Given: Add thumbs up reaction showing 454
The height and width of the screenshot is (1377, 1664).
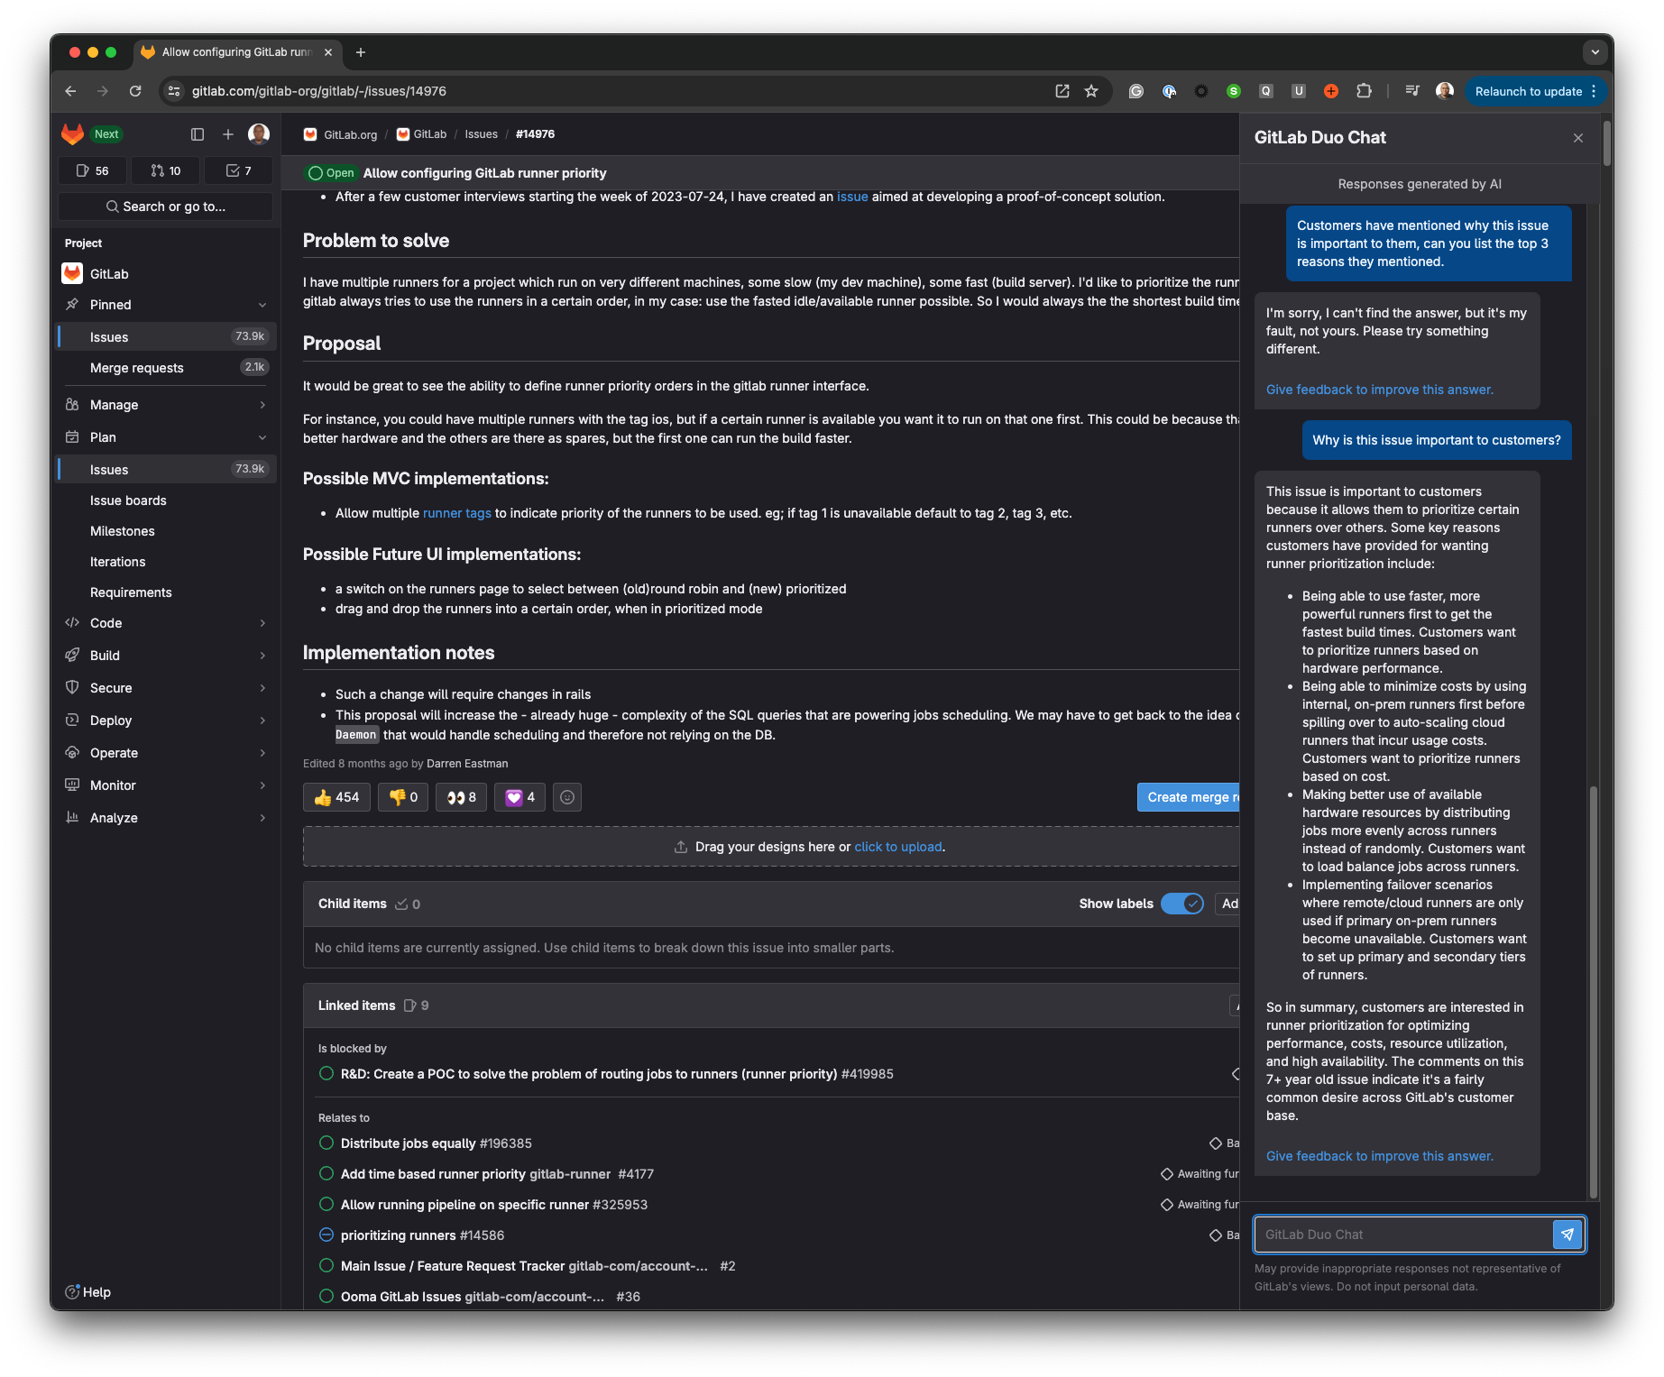Looking at the screenshot, I should pyautogui.click(x=337, y=797).
